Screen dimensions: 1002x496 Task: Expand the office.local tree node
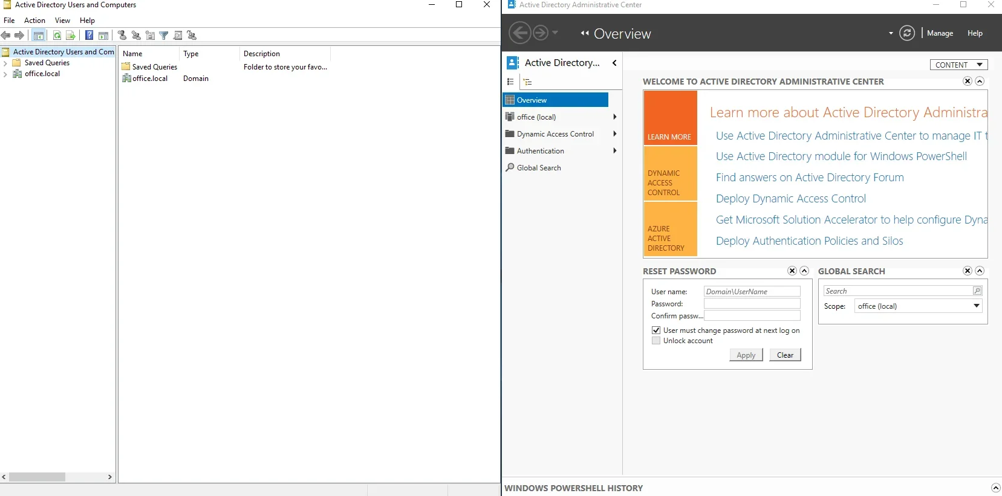click(x=5, y=74)
